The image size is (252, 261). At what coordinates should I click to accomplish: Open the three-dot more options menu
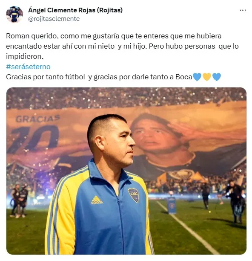[243, 10]
